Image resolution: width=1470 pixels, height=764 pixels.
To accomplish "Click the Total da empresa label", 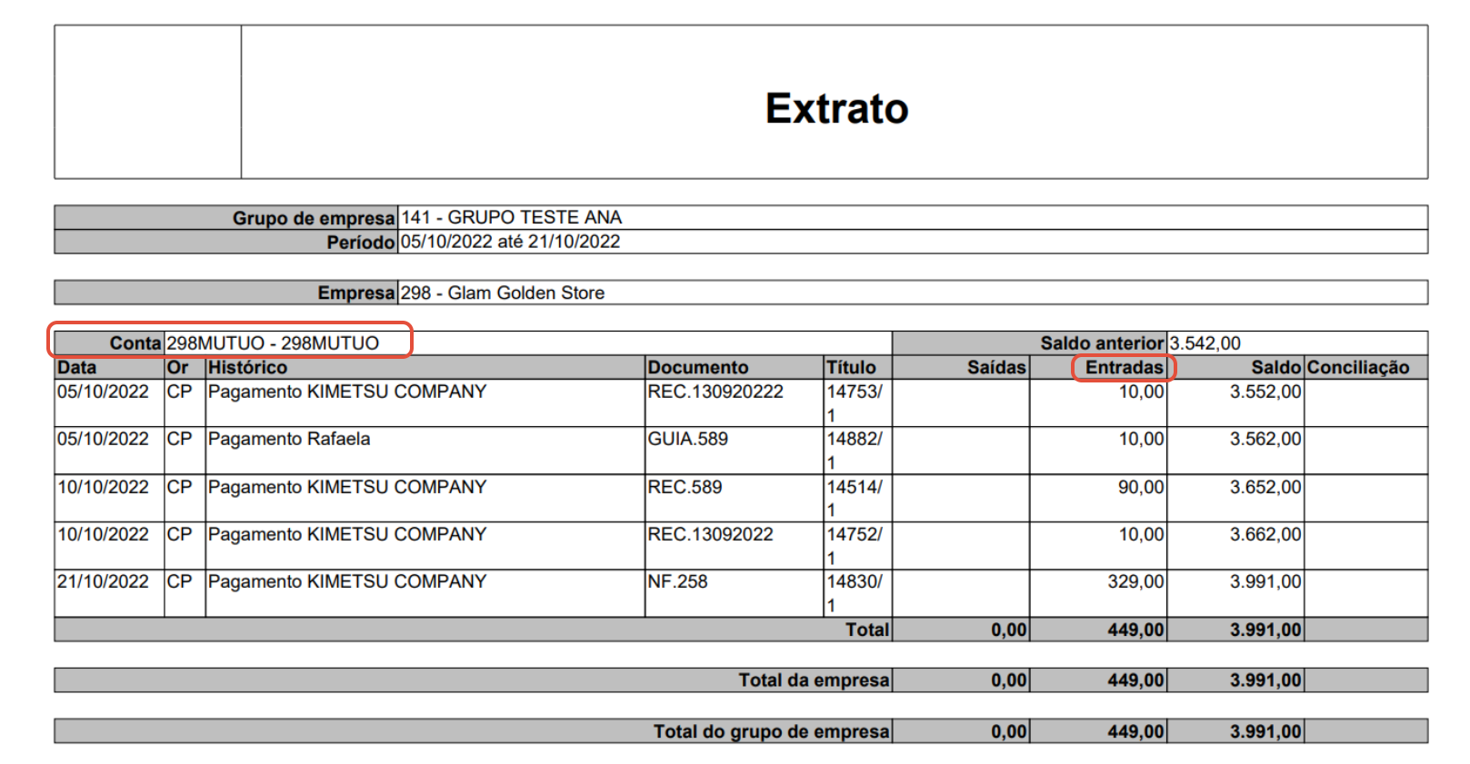I will 814,680.
